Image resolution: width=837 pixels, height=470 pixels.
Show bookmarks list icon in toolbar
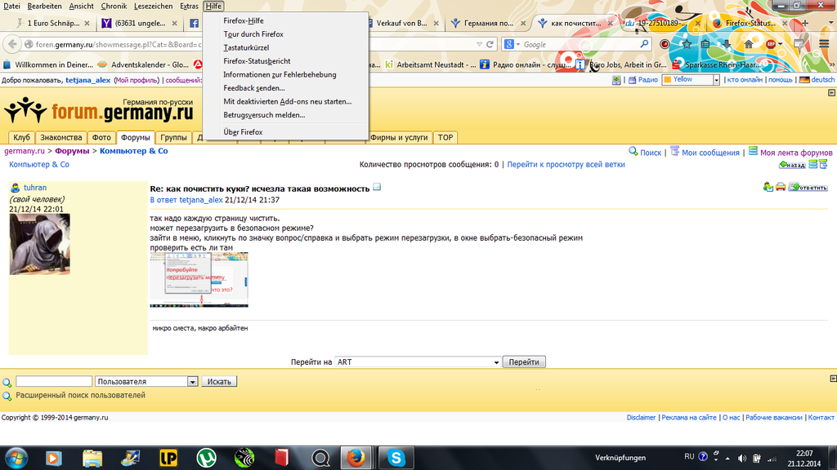pos(705,44)
